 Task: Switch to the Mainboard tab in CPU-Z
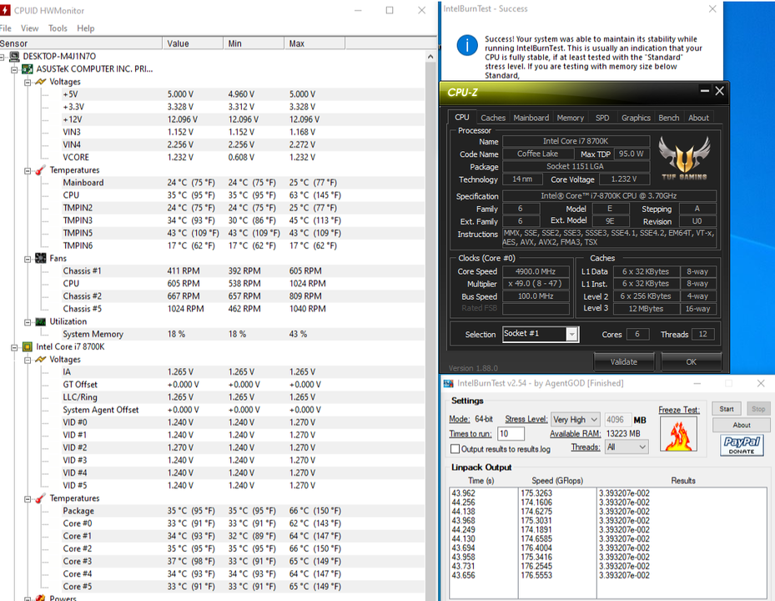(x=531, y=118)
